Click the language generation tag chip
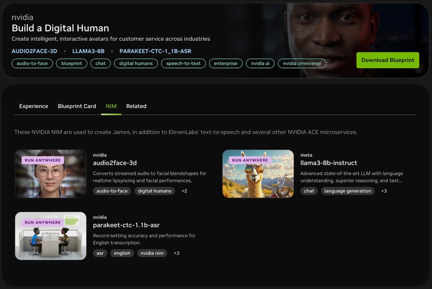This screenshot has width=432, height=289. coord(347,191)
